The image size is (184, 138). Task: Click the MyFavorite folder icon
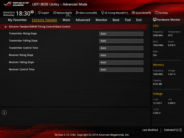click(54, 13)
